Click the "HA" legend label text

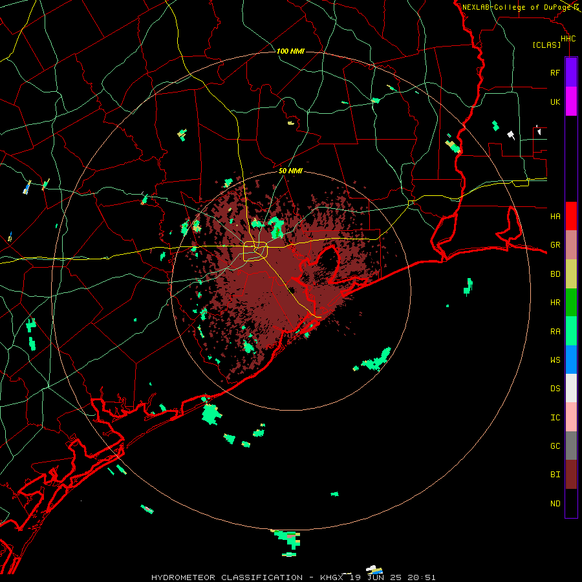coord(555,216)
